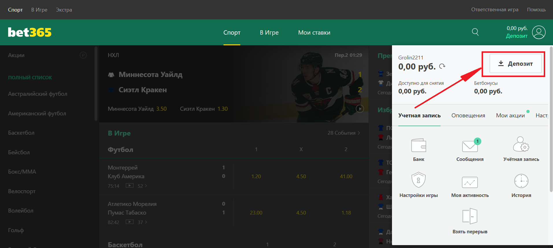Click the user account avatar icon
This screenshot has width=553, height=248.
point(539,32)
